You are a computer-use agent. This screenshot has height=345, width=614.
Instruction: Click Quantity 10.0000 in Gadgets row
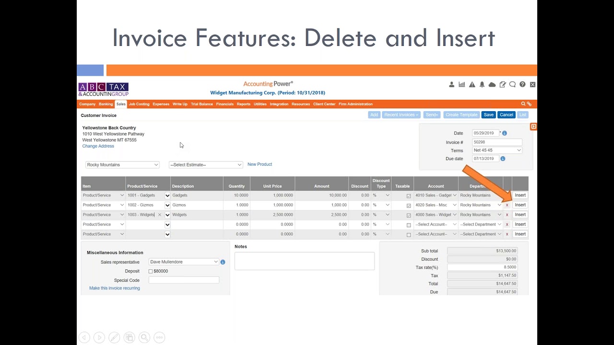coord(236,195)
